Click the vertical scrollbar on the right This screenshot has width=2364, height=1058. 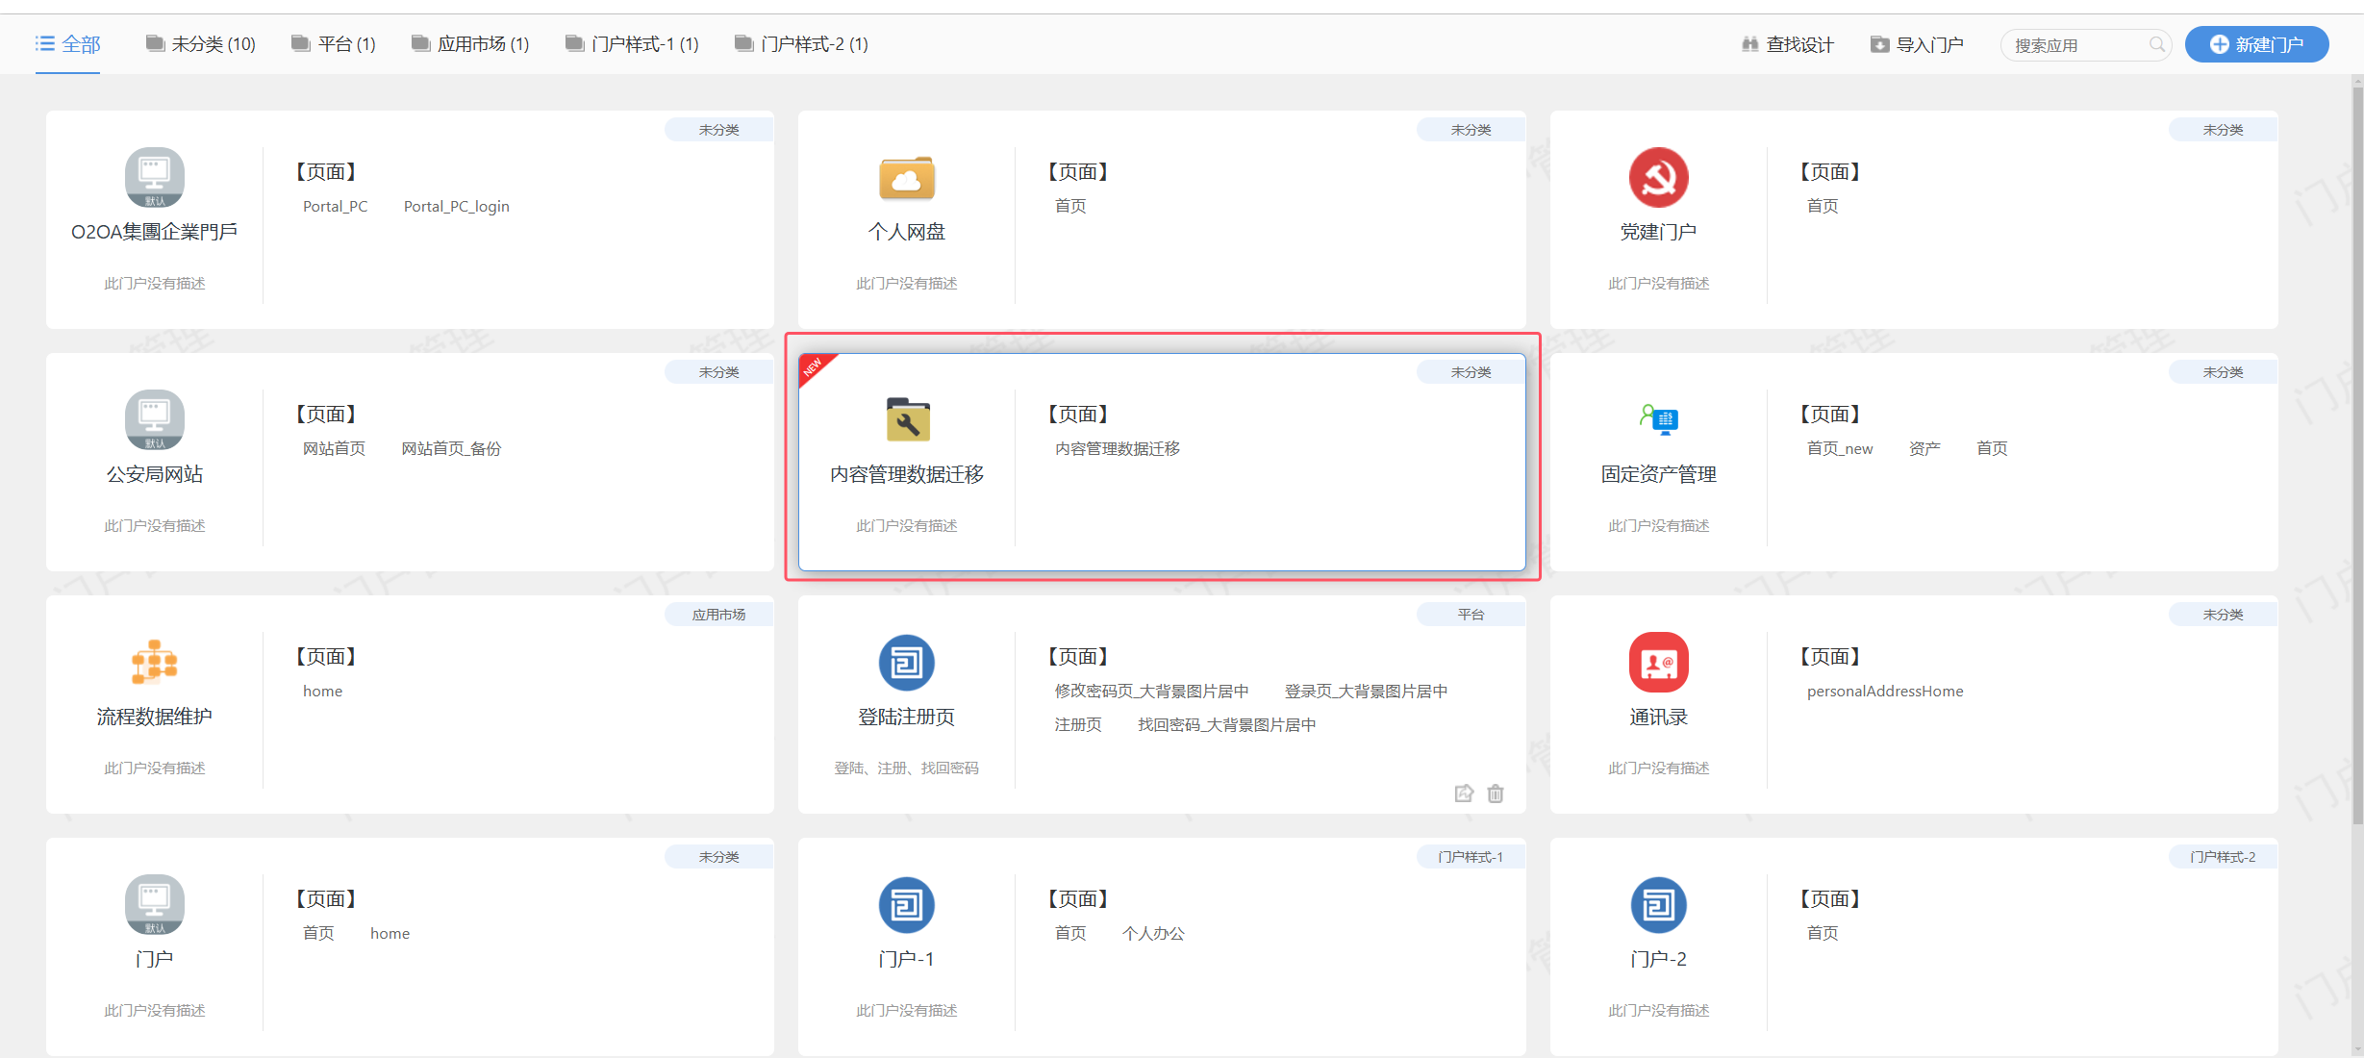(2357, 452)
